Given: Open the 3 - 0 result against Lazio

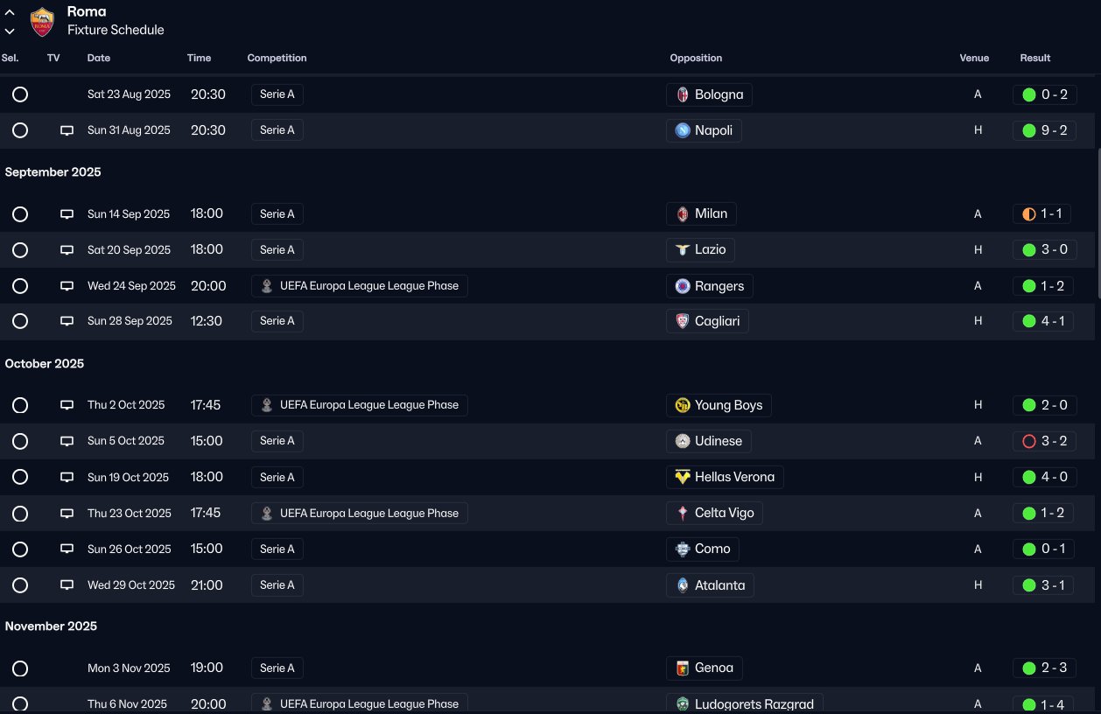Looking at the screenshot, I should [1044, 250].
